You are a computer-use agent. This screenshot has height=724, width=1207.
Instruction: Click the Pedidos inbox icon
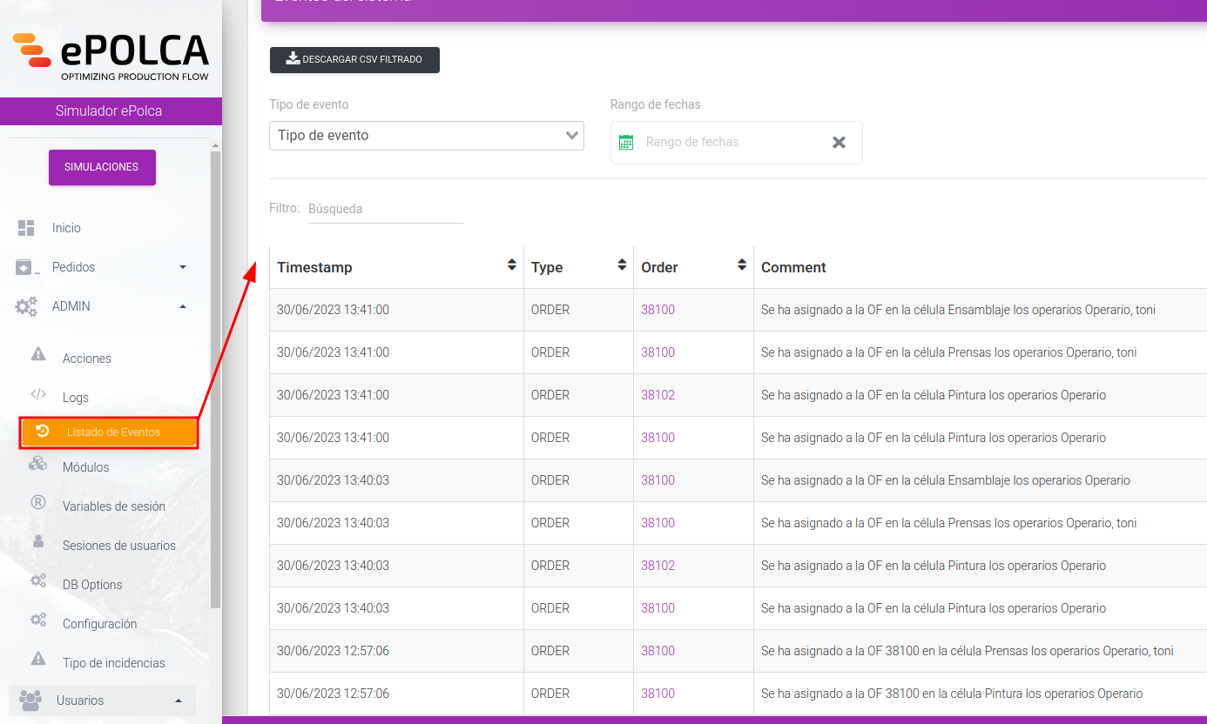pyautogui.click(x=28, y=267)
